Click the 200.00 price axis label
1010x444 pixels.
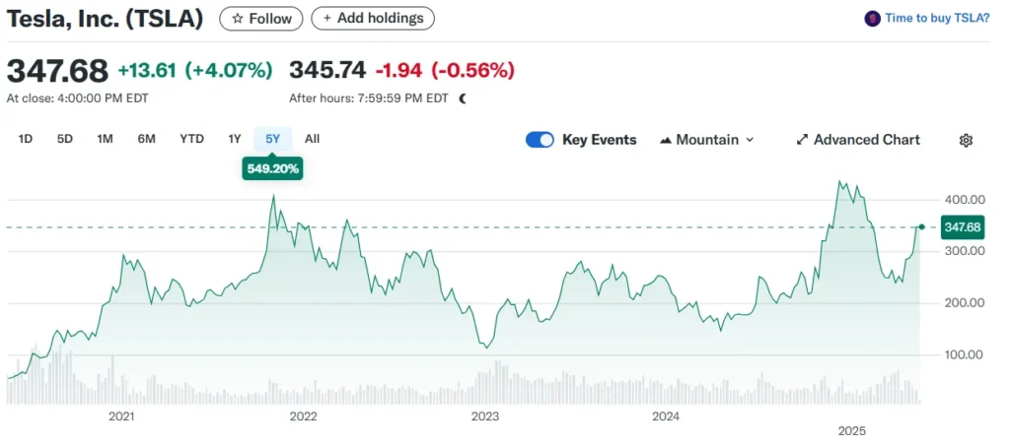[x=963, y=302]
